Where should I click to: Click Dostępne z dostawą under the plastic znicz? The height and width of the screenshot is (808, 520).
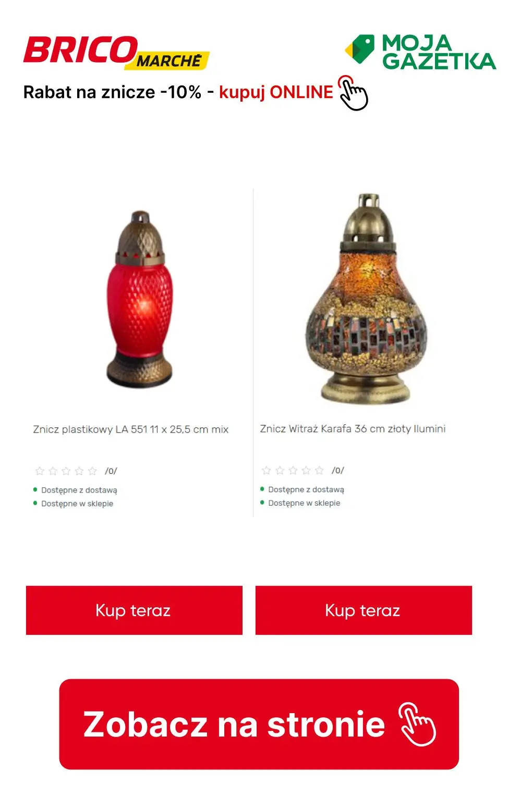click(79, 491)
